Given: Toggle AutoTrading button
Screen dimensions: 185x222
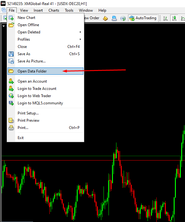Looking at the screenshot, I should click(143, 18).
